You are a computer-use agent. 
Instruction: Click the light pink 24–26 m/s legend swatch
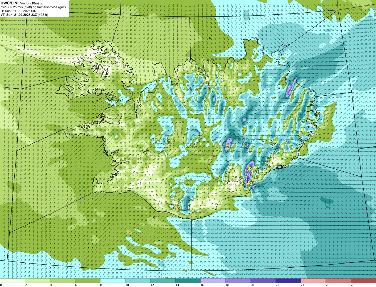tap(313, 281)
